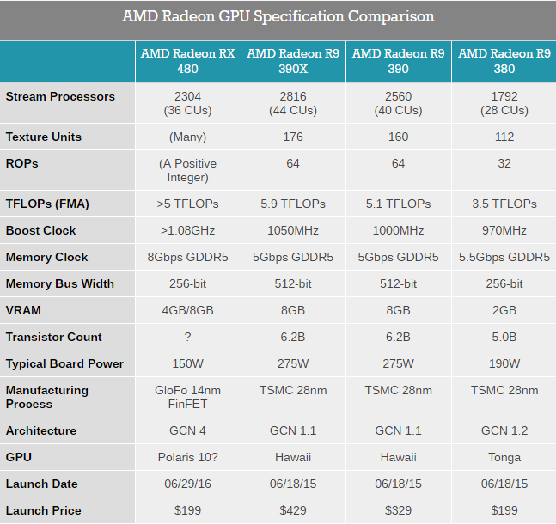The height and width of the screenshot is (524, 556).
Task: Click the 8Gbps GDDR5 memory clock cell
Action: [x=188, y=257]
